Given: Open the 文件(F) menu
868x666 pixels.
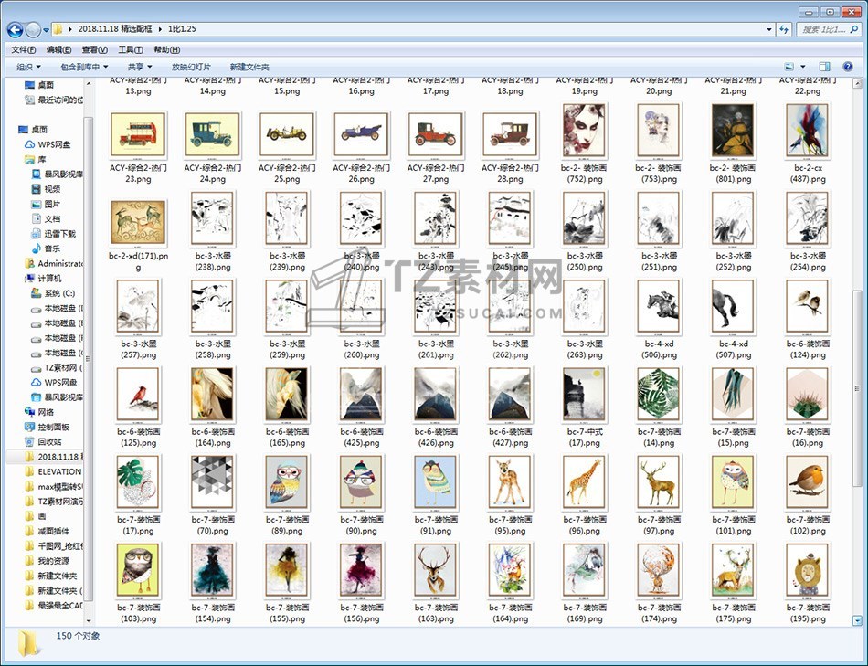Looking at the screenshot, I should 23,50.
